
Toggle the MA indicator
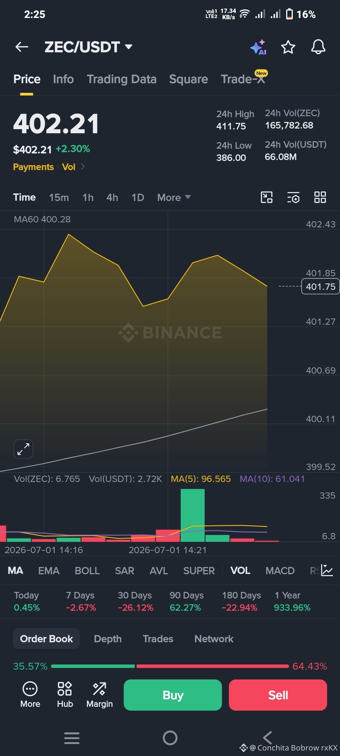(x=15, y=570)
